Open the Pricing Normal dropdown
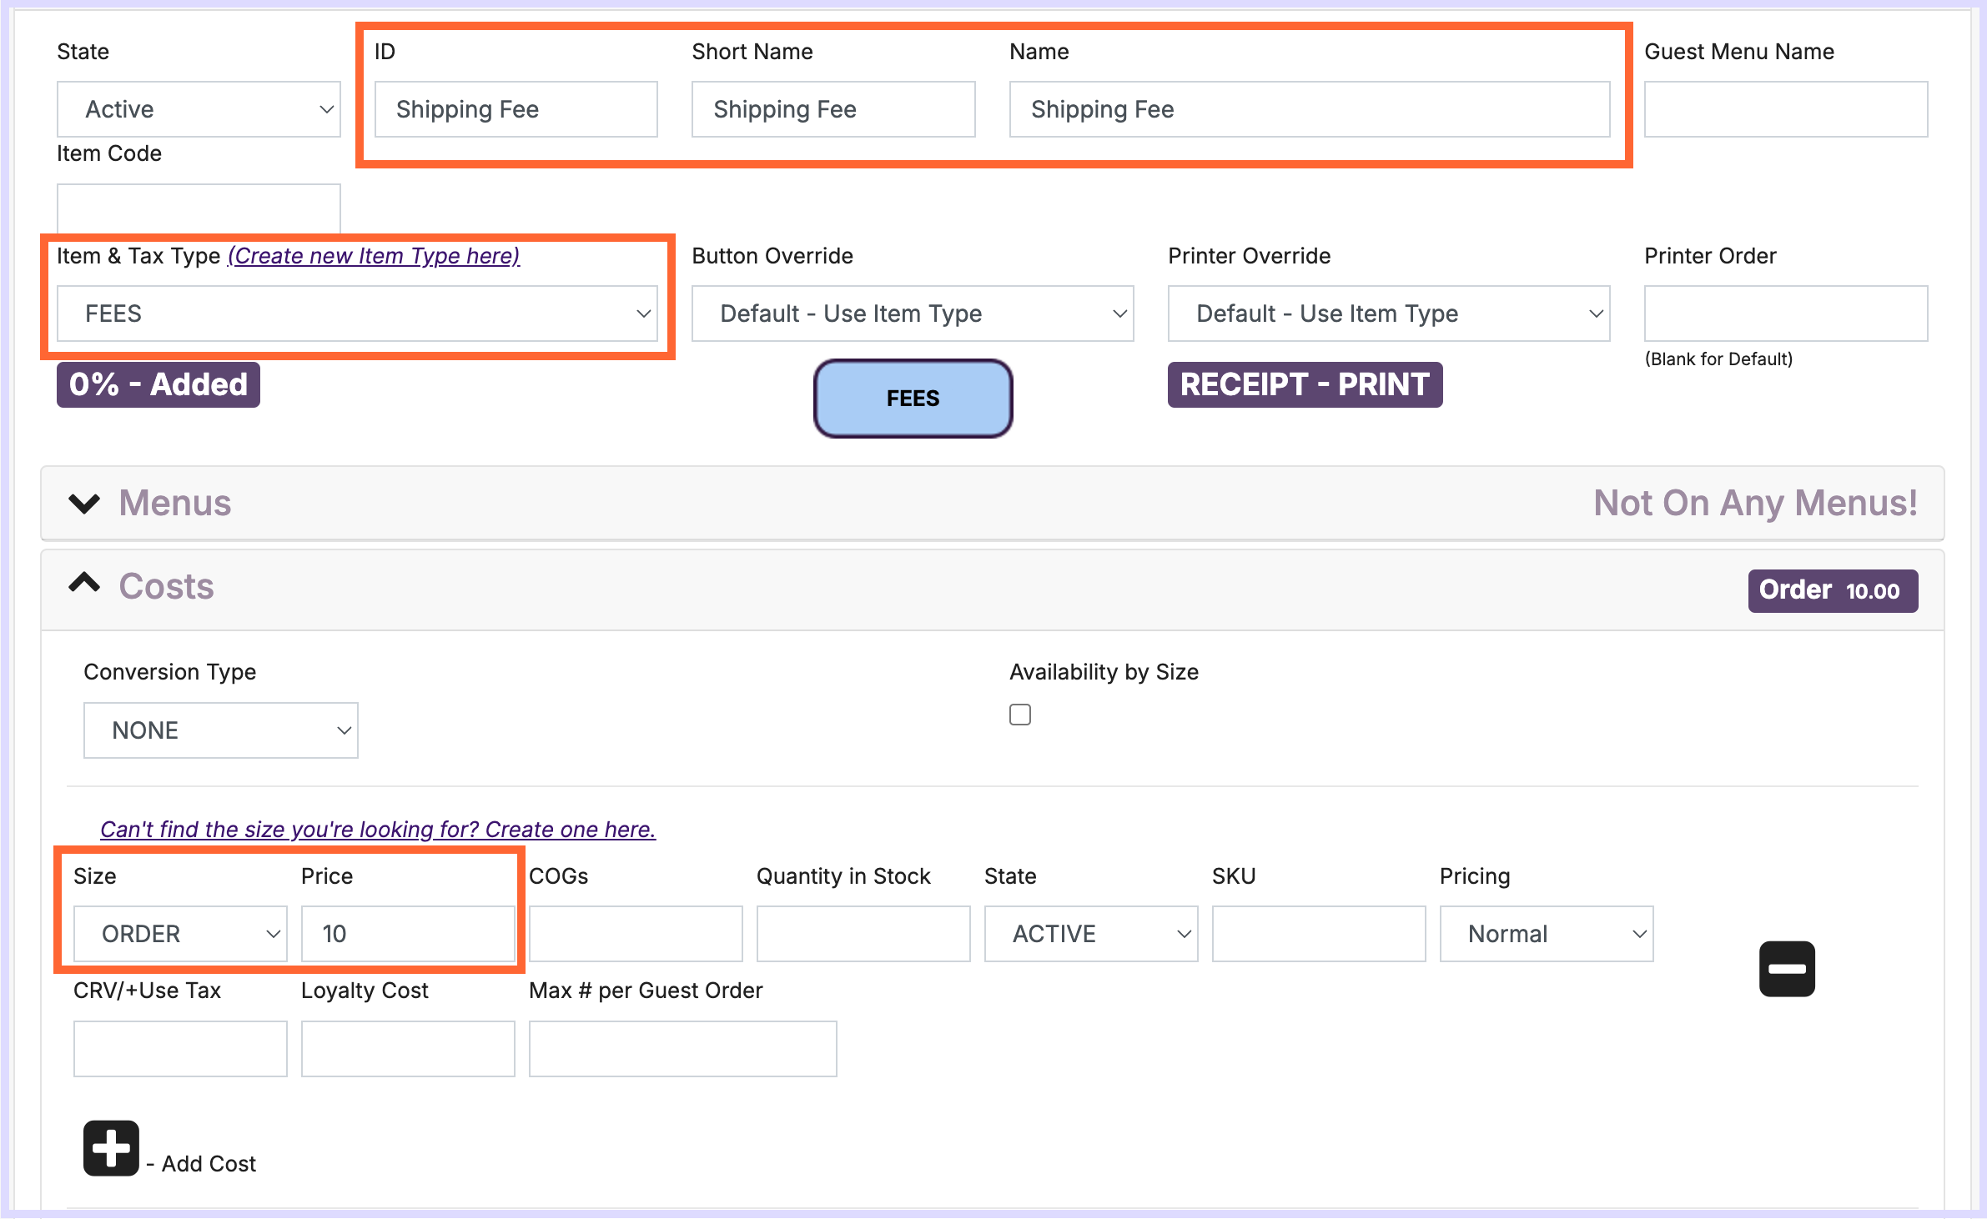 1546,934
